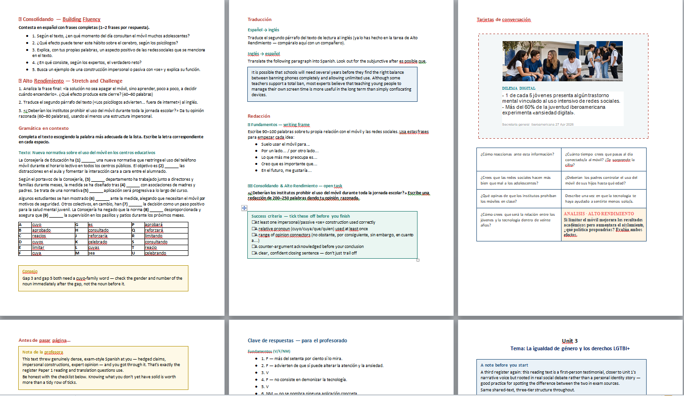Click the "Consejo" tip box title
The height and width of the screenshot is (396, 684).
(30, 271)
